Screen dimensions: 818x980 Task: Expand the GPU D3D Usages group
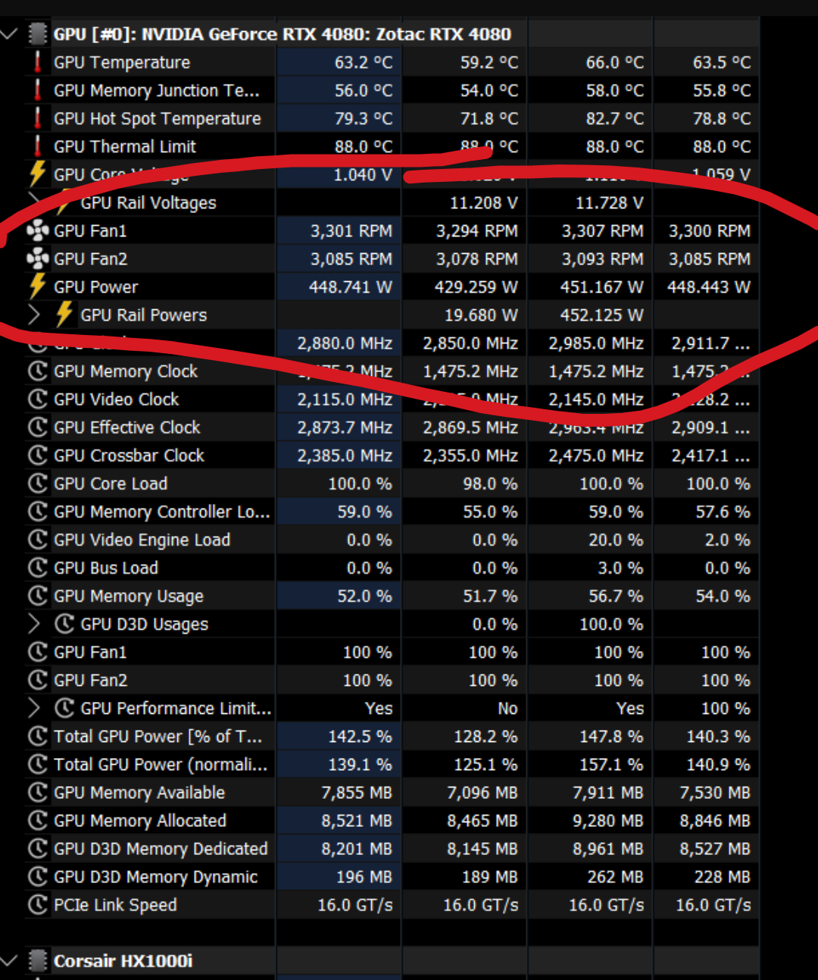tap(34, 624)
